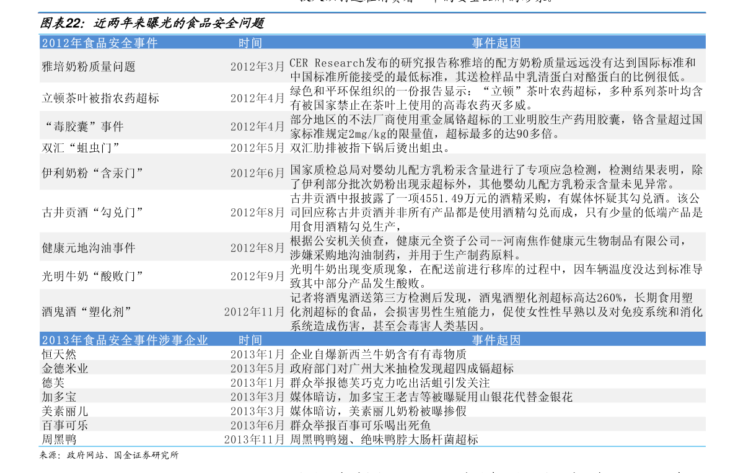Click "事件起因" in the 2013 header row

pyautogui.click(x=496, y=340)
